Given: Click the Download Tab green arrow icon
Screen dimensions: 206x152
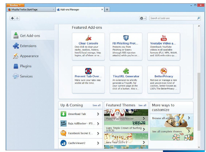Looking at the screenshot, I should coord(63,114).
